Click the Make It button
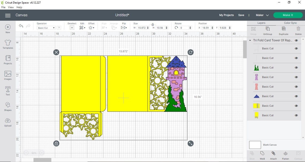305x162 pixels. [x=288, y=15]
